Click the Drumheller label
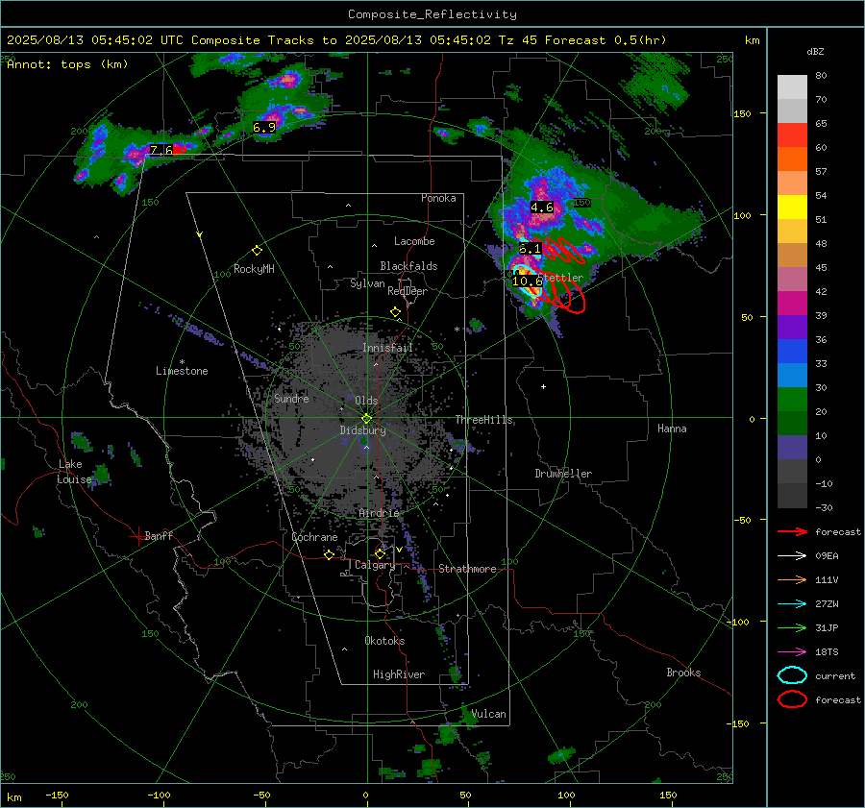Screen dimensions: 865x808 [x=563, y=474]
